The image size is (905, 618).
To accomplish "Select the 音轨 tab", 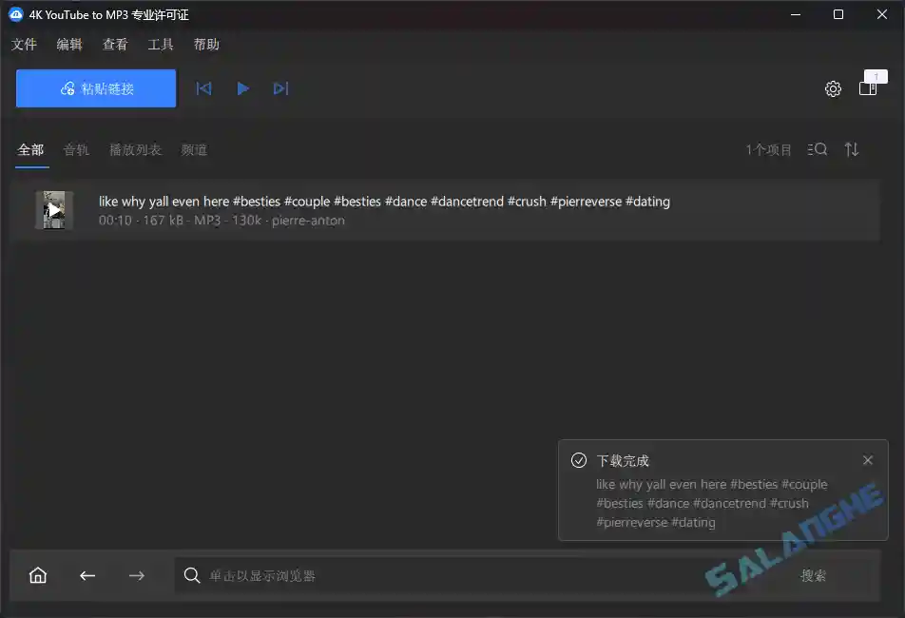I will (x=76, y=149).
